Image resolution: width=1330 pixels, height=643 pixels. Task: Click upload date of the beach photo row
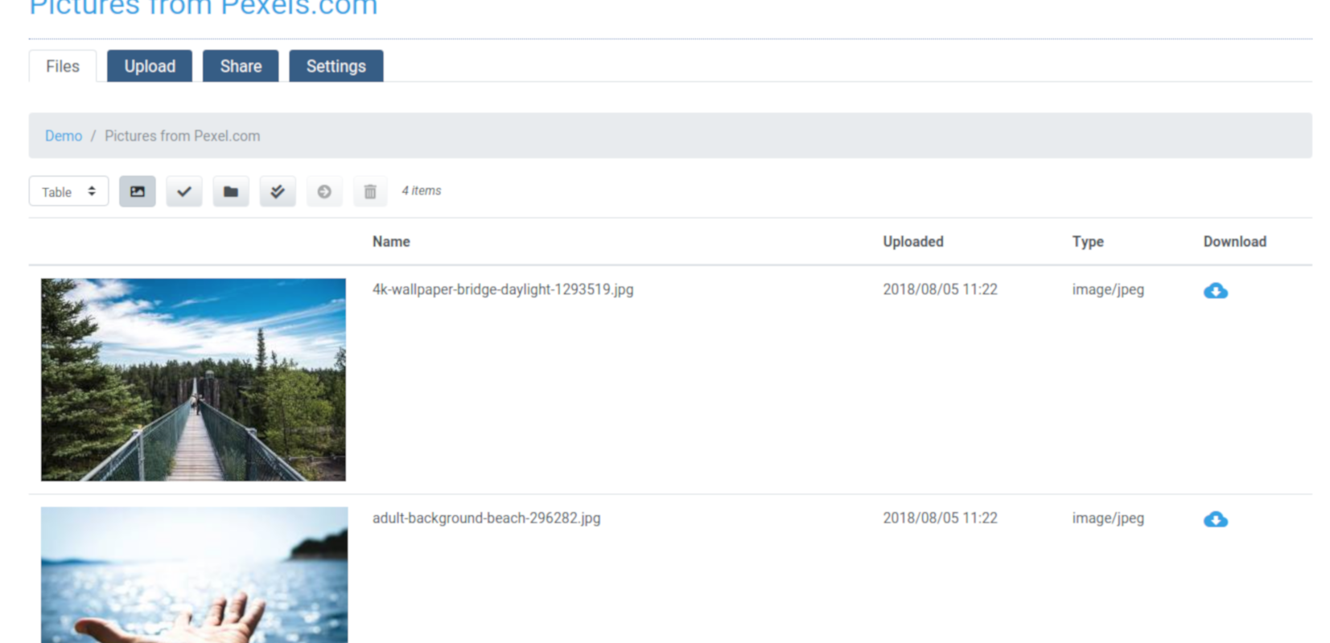click(940, 518)
